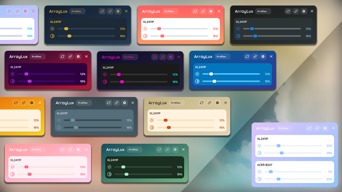Click ACER B247 contrast slider handle at 22%

(278, 179)
